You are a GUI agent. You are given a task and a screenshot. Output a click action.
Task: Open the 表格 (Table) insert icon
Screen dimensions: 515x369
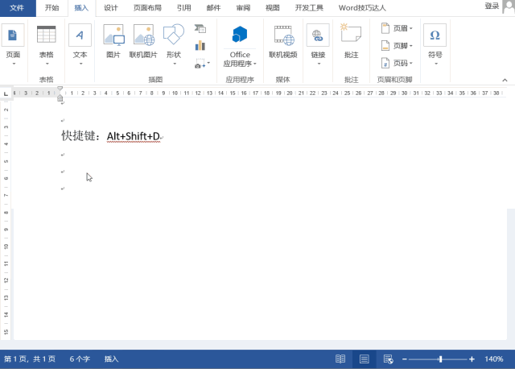coord(47,35)
